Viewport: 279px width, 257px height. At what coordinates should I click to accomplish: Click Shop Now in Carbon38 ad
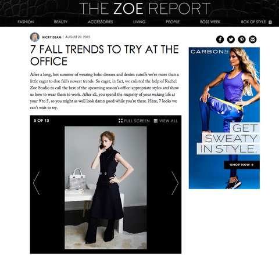(242, 165)
